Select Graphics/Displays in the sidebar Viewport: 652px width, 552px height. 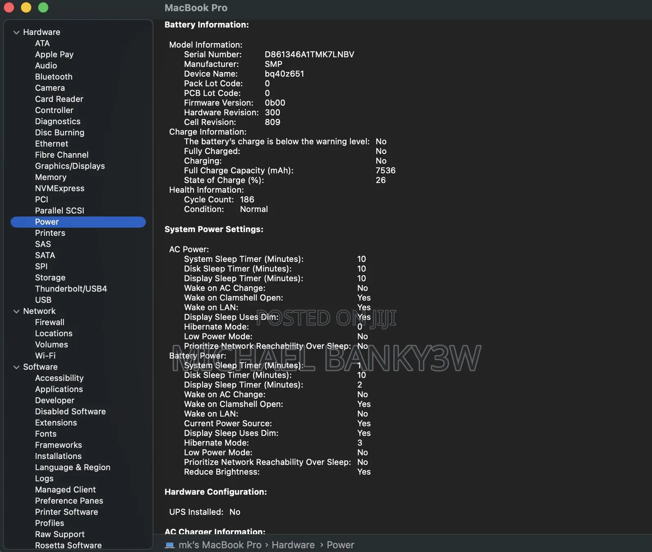[x=70, y=166]
